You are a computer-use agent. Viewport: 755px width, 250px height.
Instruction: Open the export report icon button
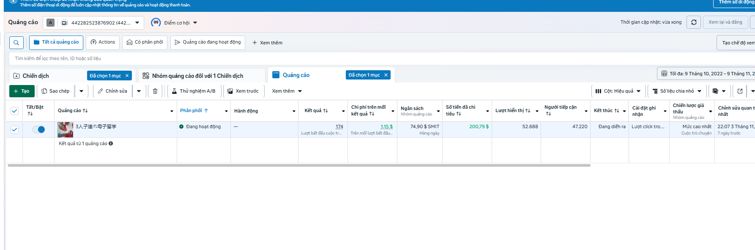[740, 91]
